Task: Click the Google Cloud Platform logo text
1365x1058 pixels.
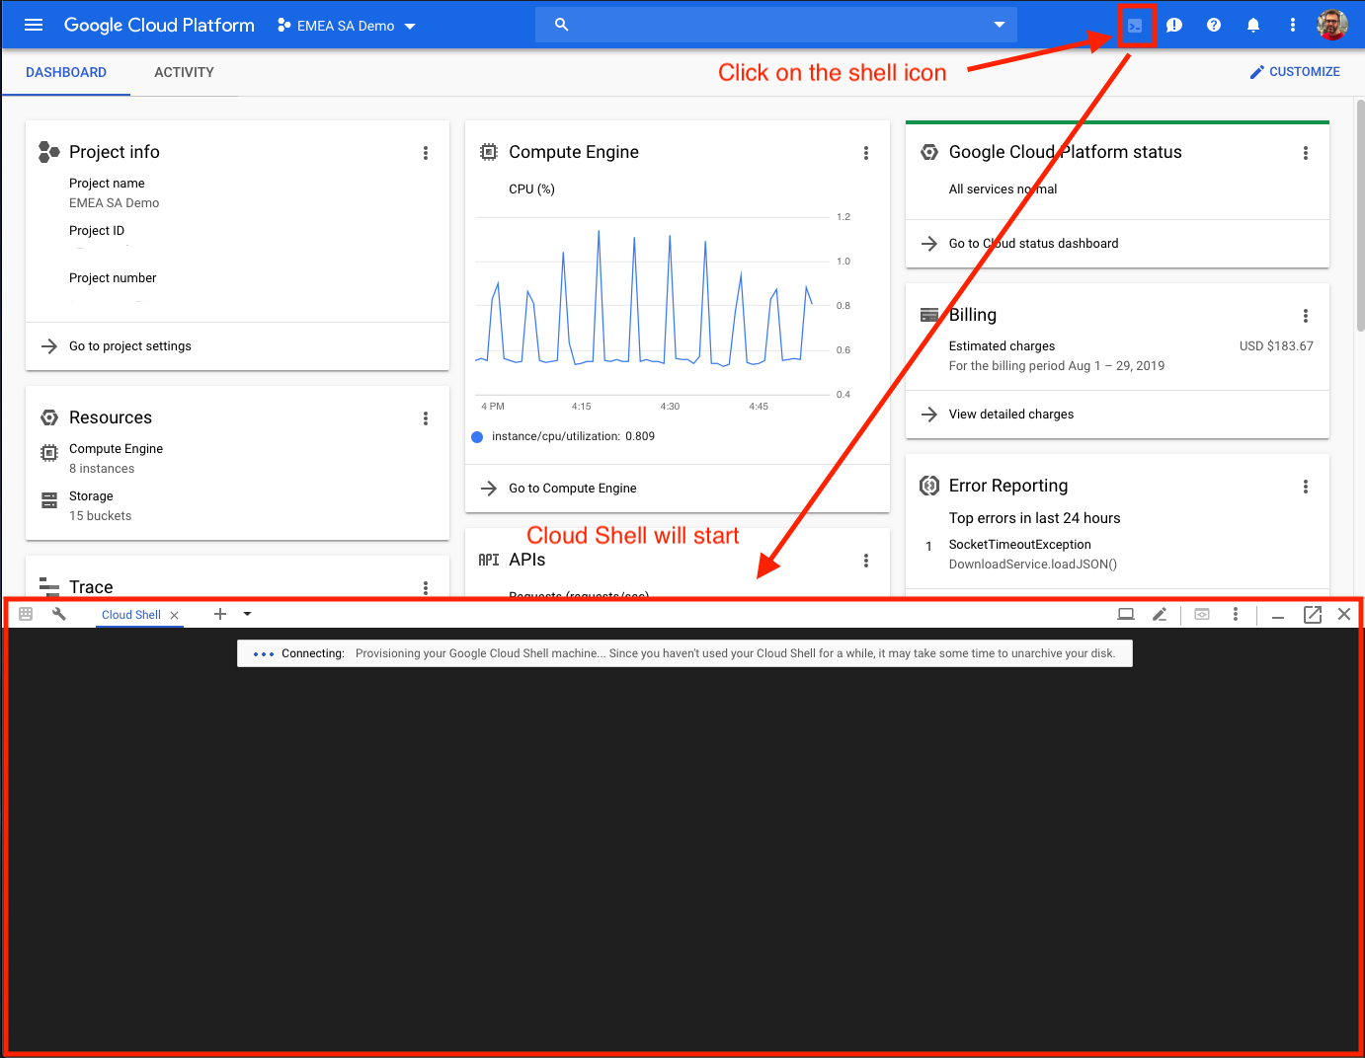Action: coord(159,26)
